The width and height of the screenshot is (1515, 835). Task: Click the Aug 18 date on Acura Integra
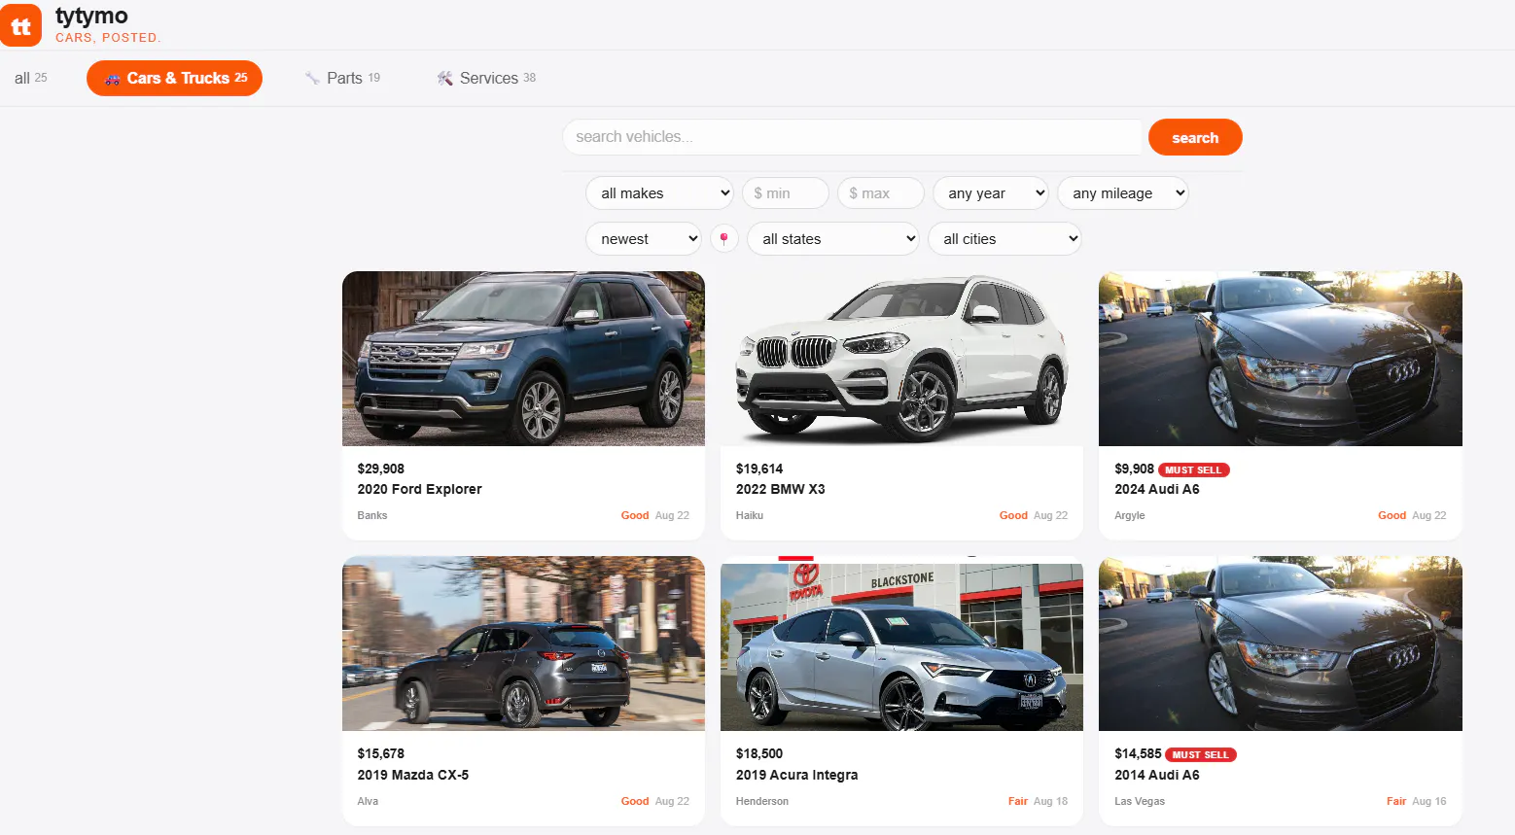pos(1050,801)
